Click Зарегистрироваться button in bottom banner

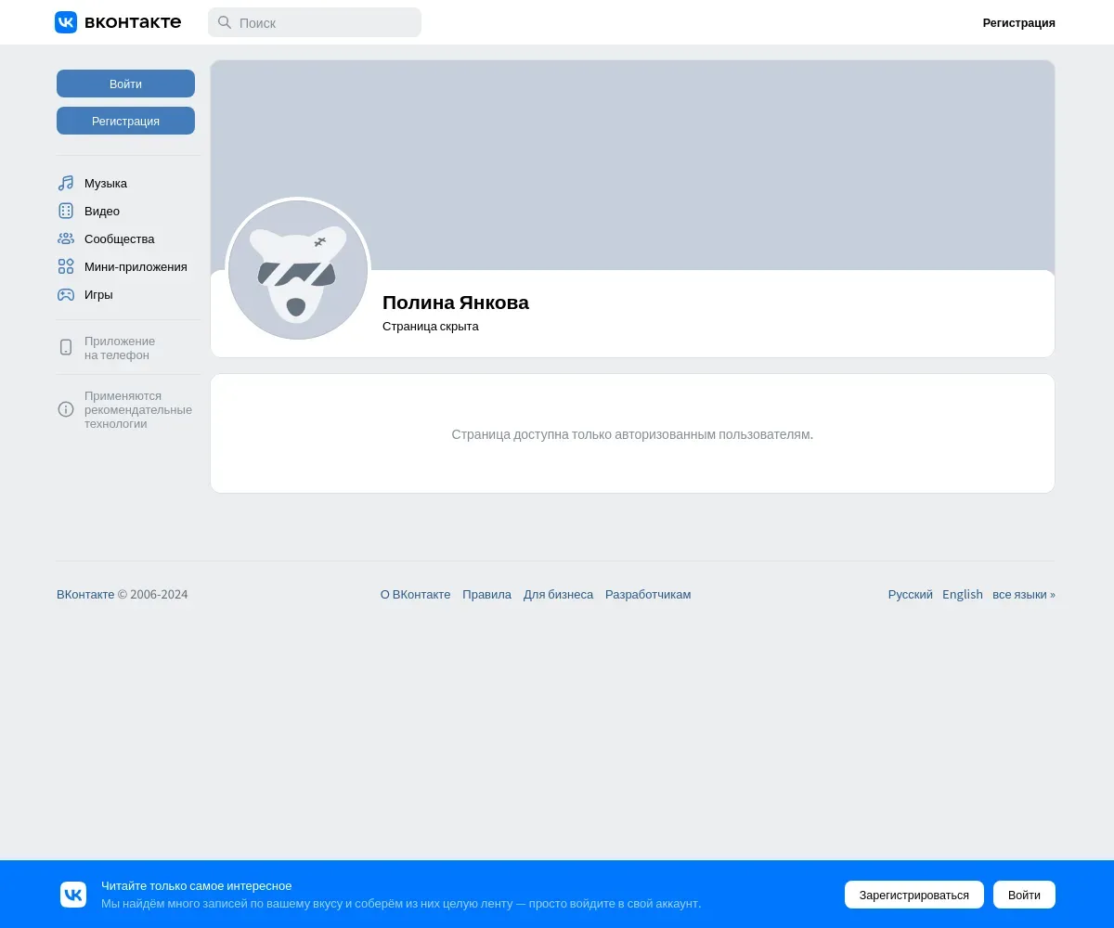[914, 895]
